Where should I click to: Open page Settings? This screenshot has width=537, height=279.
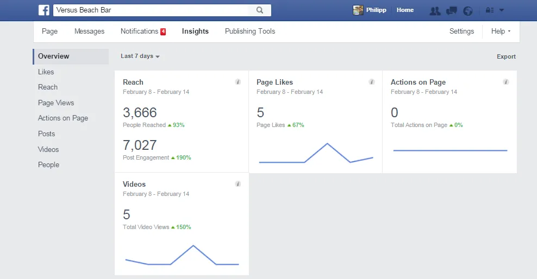coord(461,31)
